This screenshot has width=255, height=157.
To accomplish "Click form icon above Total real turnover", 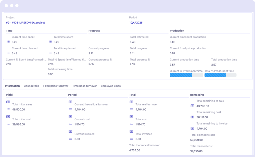I will pyautogui.click(x=131, y=102).
